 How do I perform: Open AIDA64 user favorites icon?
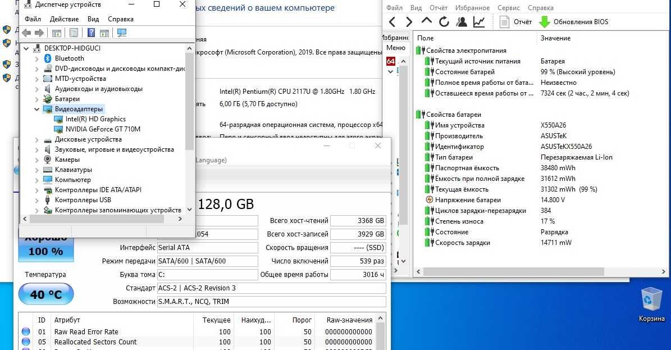click(462, 22)
